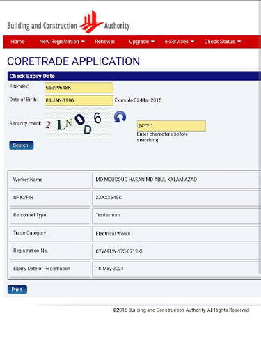Click the Print button
Screen dimensions: 261x348
17,290
